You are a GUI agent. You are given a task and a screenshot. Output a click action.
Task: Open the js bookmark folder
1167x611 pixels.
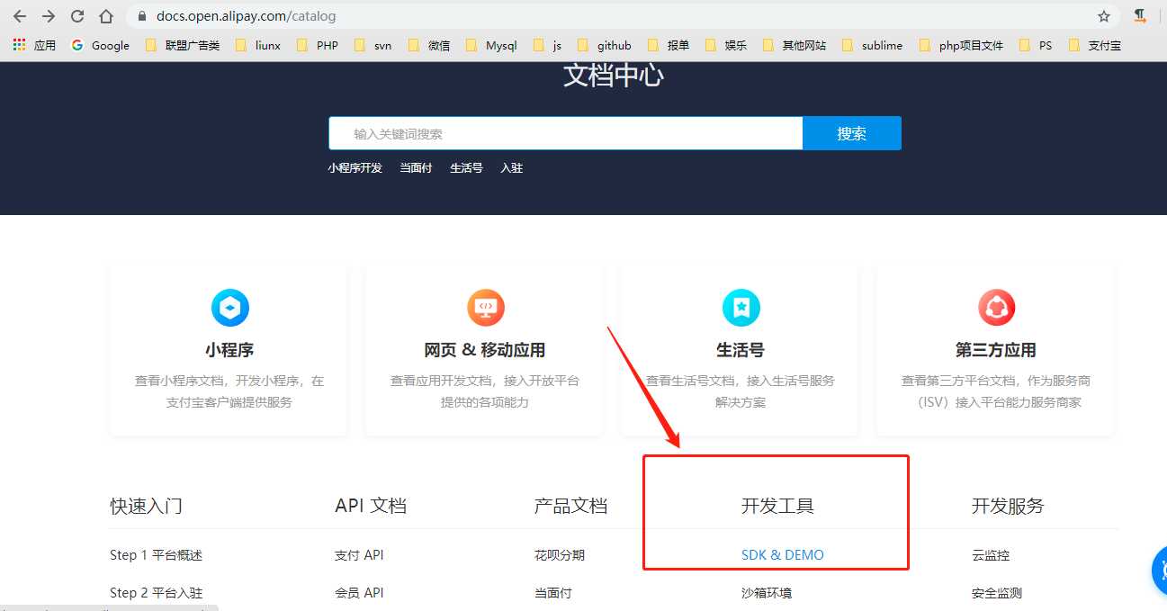(x=547, y=45)
